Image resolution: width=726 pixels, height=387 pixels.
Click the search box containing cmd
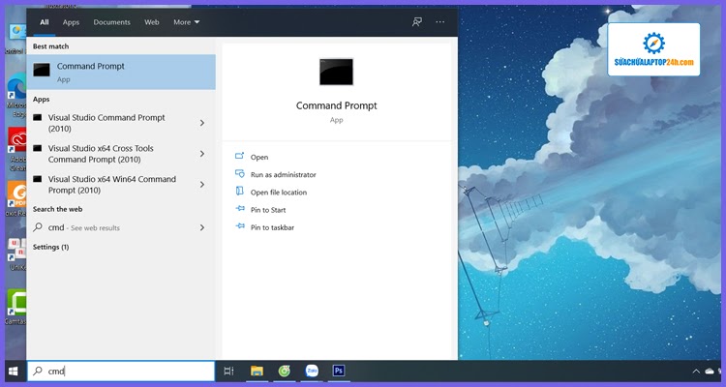point(121,371)
